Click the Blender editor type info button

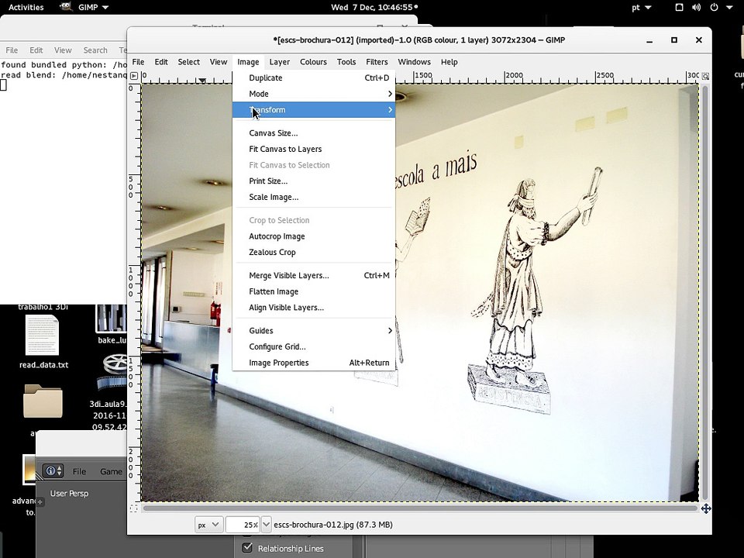(x=53, y=471)
